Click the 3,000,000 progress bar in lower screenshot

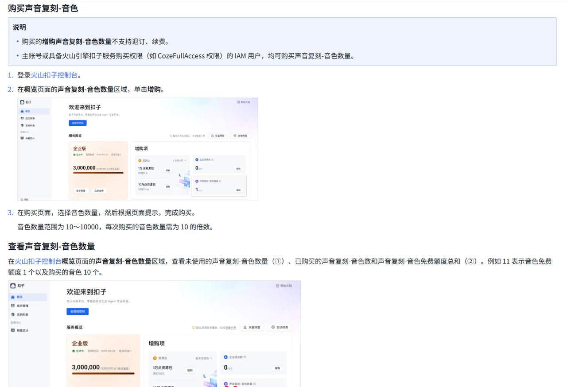click(x=103, y=374)
